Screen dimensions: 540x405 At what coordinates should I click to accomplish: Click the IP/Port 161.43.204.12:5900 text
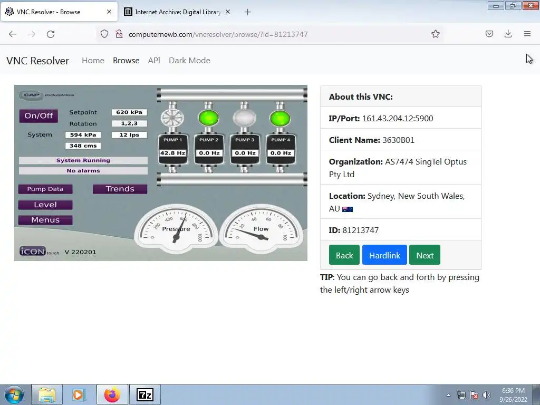pyautogui.click(x=381, y=119)
